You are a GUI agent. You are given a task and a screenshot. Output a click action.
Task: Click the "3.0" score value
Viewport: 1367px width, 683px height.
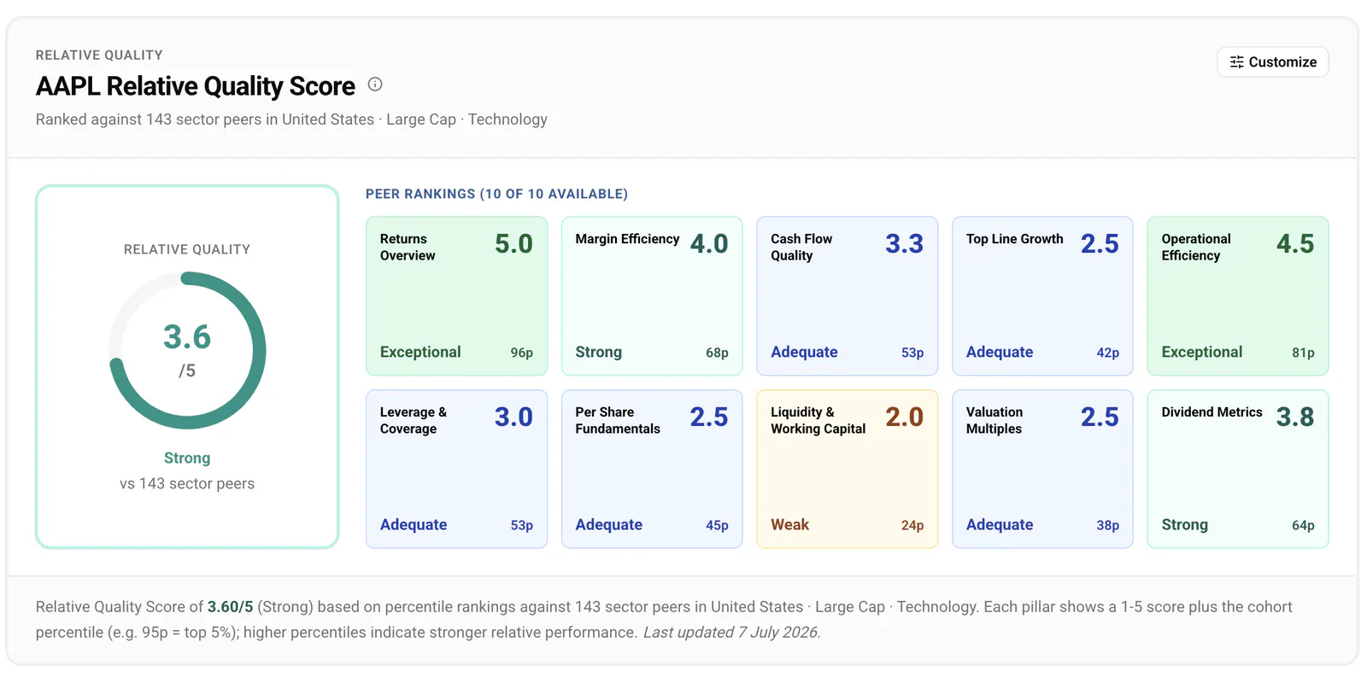513,417
